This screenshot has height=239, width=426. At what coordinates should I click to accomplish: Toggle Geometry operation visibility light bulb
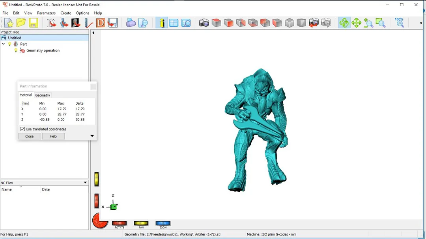tap(16, 50)
